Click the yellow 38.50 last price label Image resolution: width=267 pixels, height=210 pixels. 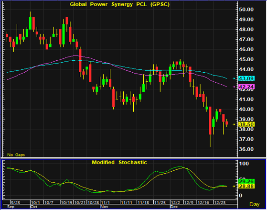tap(246, 124)
